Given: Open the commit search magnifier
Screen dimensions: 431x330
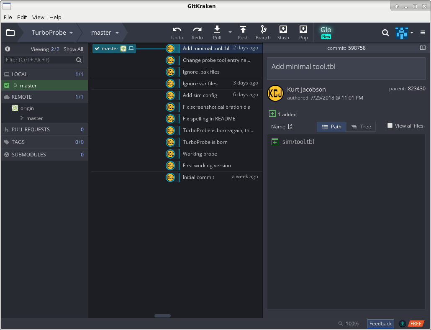Looking at the screenshot, I should [x=385, y=33].
